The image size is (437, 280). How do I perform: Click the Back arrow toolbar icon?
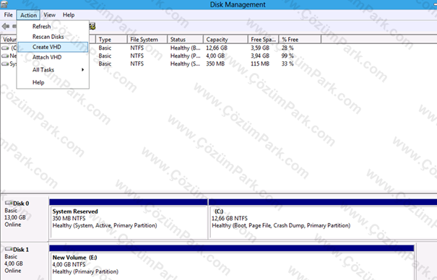click(6, 27)
